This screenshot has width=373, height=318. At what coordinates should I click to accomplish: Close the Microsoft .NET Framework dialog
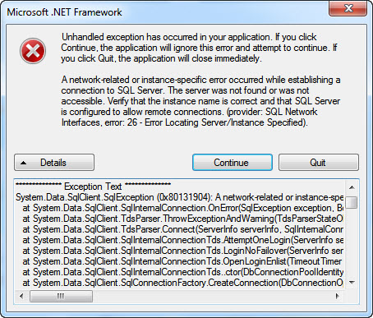click(x=348, y=8)
